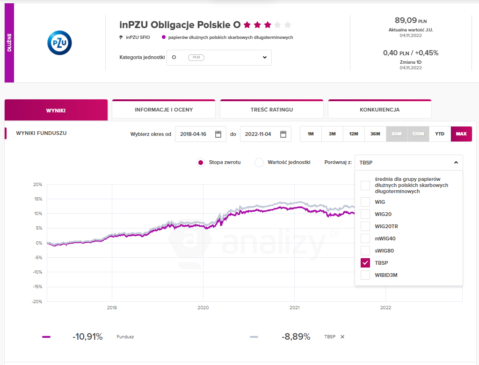Click the papierów dłużnych polskich skarbowych długoterminowych link
The width and height of the screenshot is (479, 365).
(x=231, y=37)
